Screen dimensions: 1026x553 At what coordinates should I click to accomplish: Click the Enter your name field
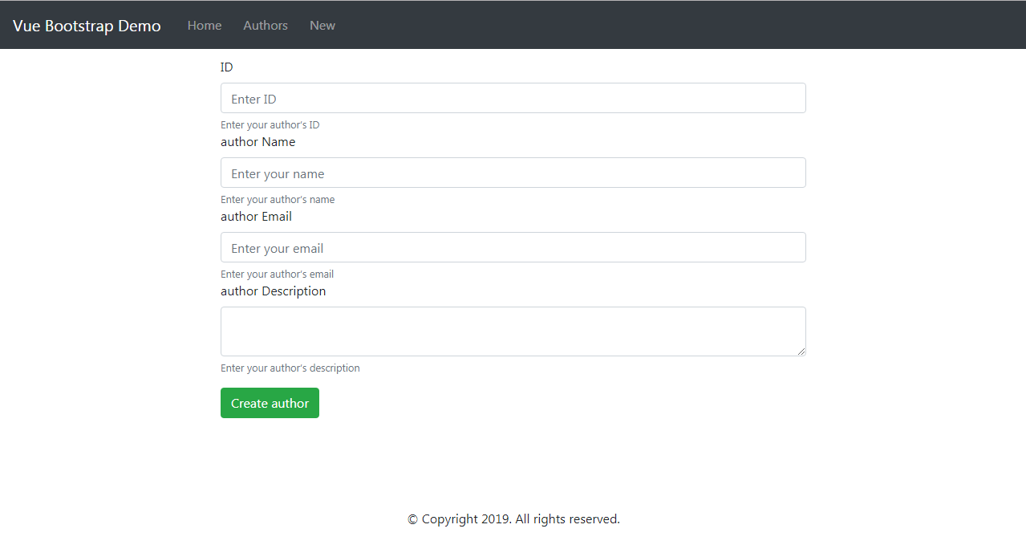coord(513,173)
